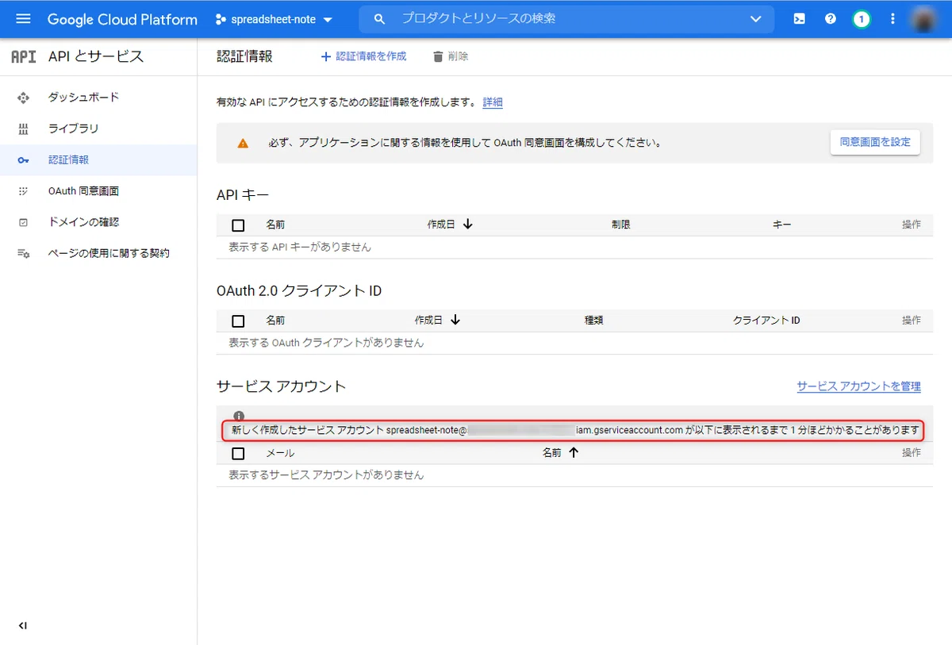Open the notifications badge showing 1
The width and height of the screenshot is (952, 645).
tap(862, 19)
